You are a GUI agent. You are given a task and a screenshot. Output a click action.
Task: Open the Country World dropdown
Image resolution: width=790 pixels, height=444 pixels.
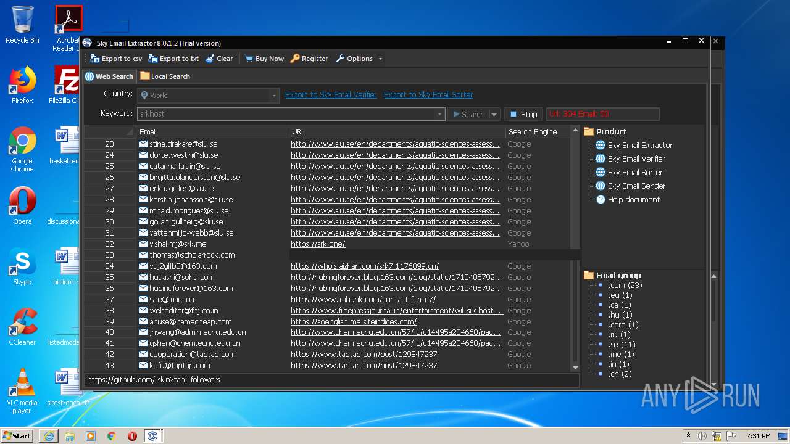click(x=208, y=96)
